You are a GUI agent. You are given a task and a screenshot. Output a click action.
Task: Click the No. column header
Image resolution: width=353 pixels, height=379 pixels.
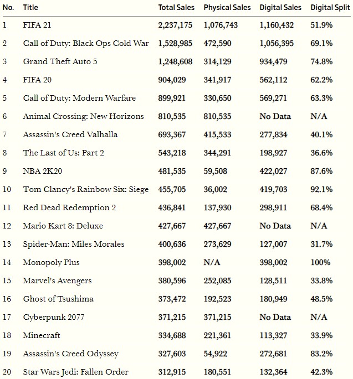point(8,8)
